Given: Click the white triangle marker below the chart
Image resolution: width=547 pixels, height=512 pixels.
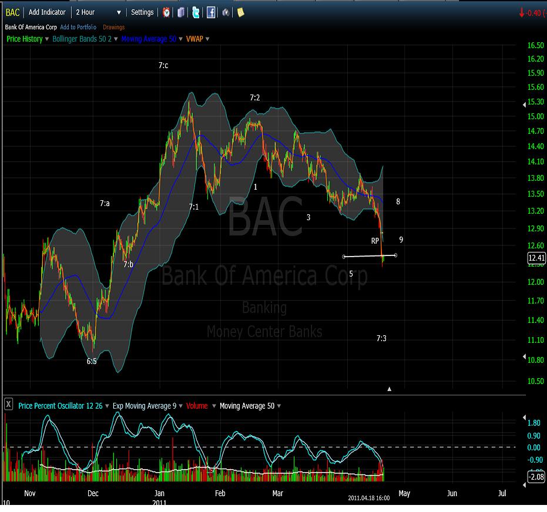Looking at the screenshot, I should (390, 389).
